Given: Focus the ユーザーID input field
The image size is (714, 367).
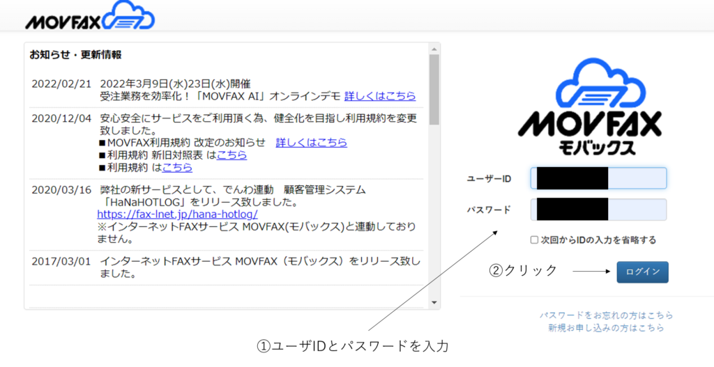Looking at the screenshot, I should (598, 178).
